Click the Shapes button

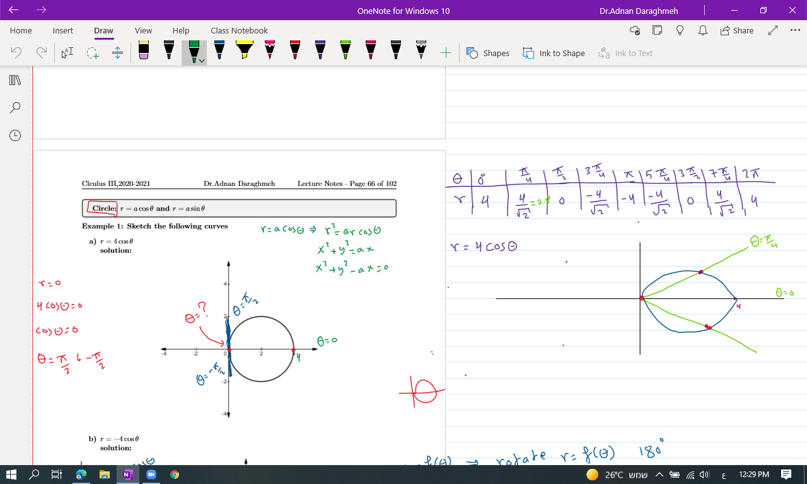click(488, 53)
